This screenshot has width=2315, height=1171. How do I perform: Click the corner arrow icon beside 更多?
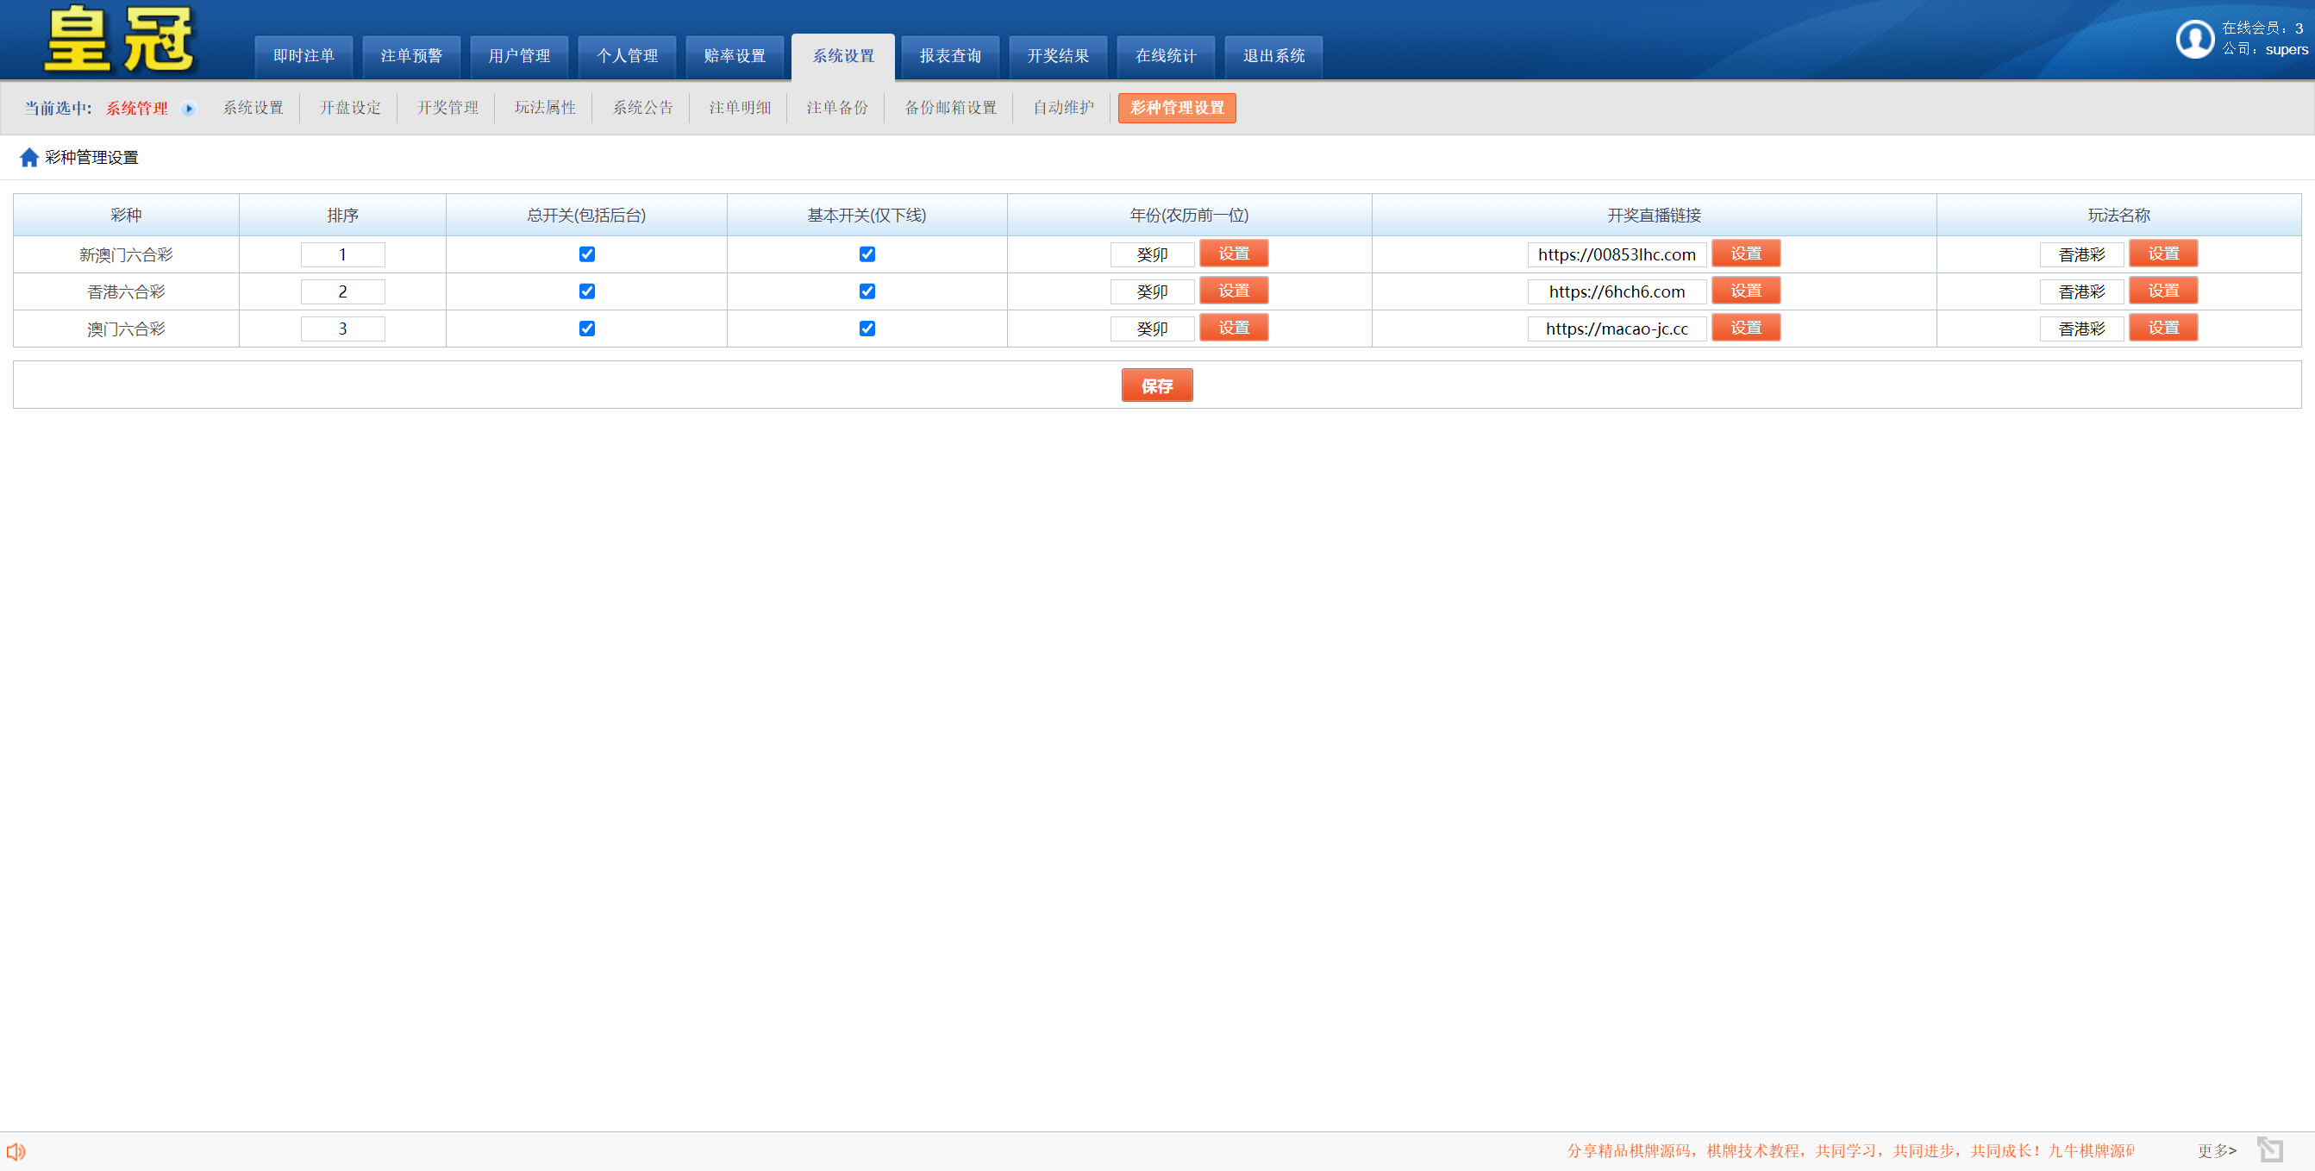[x=2270, y=1149]
